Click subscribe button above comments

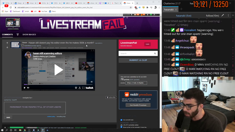111,98
